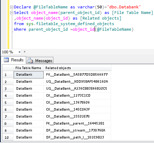Click cell CK__DataBank__145C0A3F

coord(77,110)
